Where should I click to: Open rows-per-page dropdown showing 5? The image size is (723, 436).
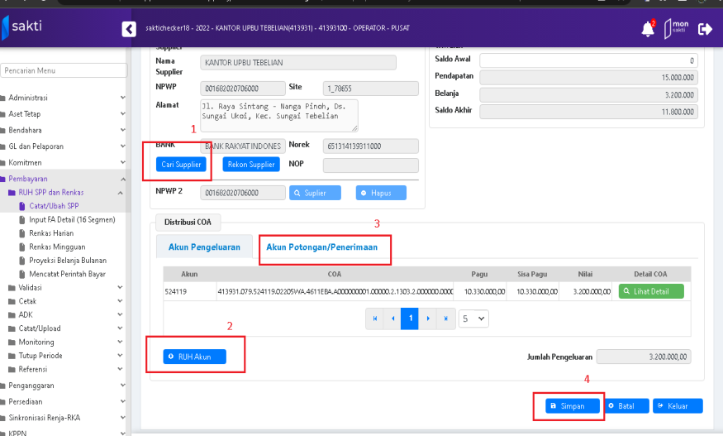pyautogui.click(x=473, y=318)
